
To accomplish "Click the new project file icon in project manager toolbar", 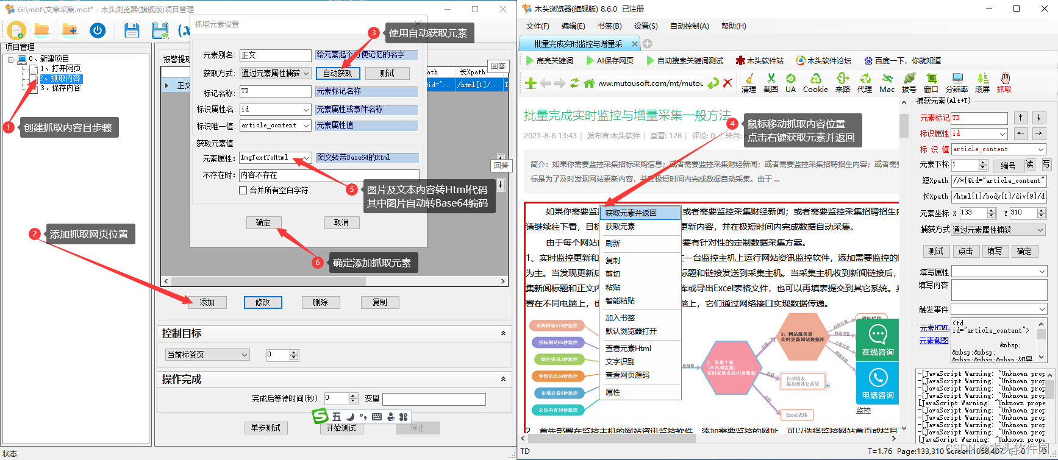I will [16, 30].
